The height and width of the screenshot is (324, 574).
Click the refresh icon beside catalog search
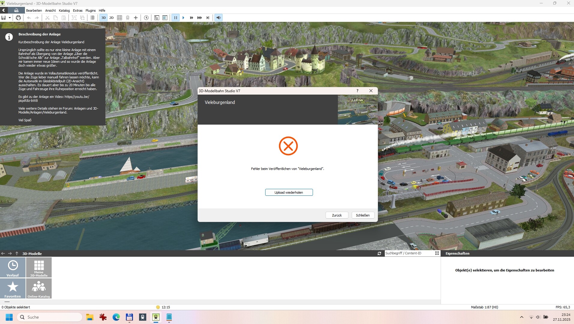click(x=379, y=253)
